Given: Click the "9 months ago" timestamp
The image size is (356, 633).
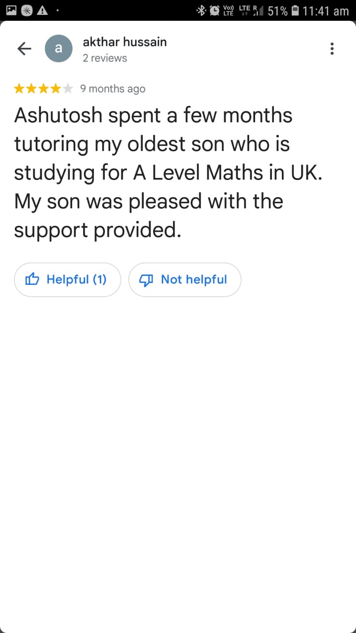Looking at the screenshot, I should [113, 89].
